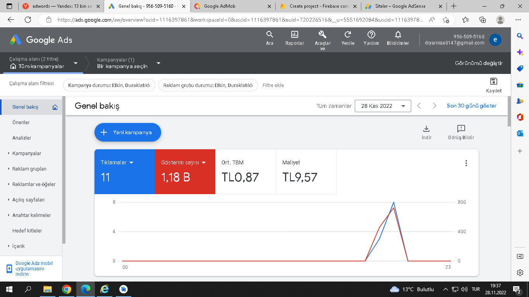Viewport: 529px width, 297px height.
Task: Open the Yardım help icon
Action: pyautogui.click(x=371, y=34)
